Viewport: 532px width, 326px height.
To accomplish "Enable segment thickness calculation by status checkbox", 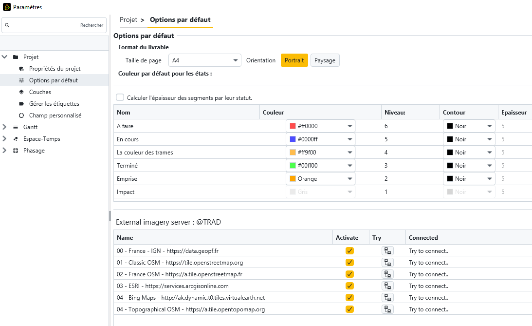I will click(x=120, y=97).
